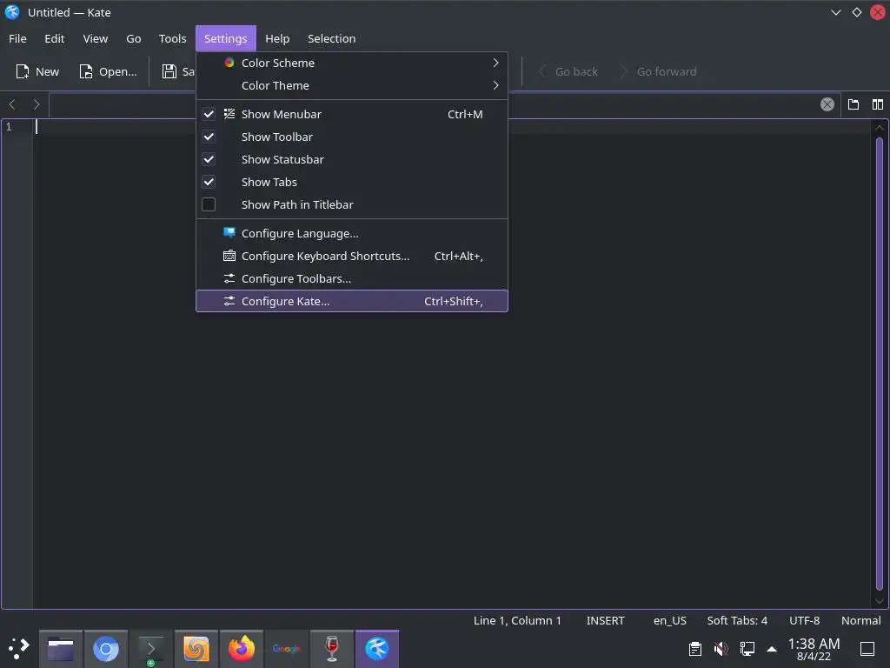Screen dimensions: 890x668
Task: Open the Help menu
Action: pyautogui.click(x=277, y=38)
